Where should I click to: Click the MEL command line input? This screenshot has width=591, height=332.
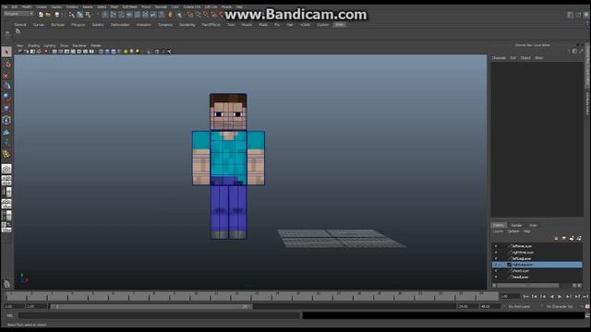(x=159, y=315)
